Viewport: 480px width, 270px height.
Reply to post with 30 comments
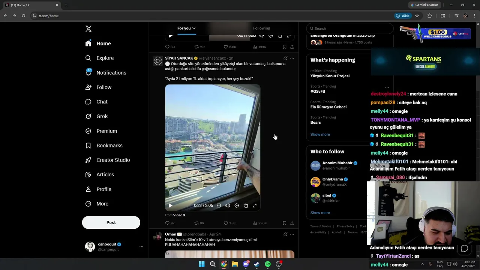[170, 47]
